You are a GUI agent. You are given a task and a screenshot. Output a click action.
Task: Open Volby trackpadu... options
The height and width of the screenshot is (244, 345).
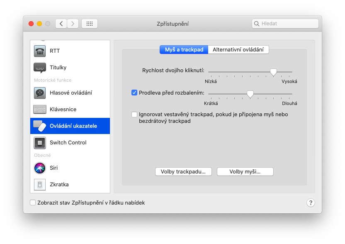[183, 171]
